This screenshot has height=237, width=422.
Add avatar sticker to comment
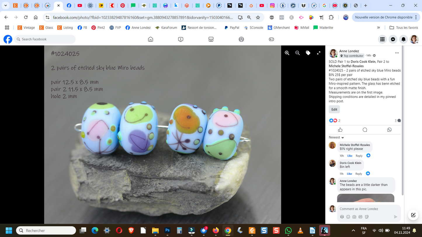(x=342, y=217)
